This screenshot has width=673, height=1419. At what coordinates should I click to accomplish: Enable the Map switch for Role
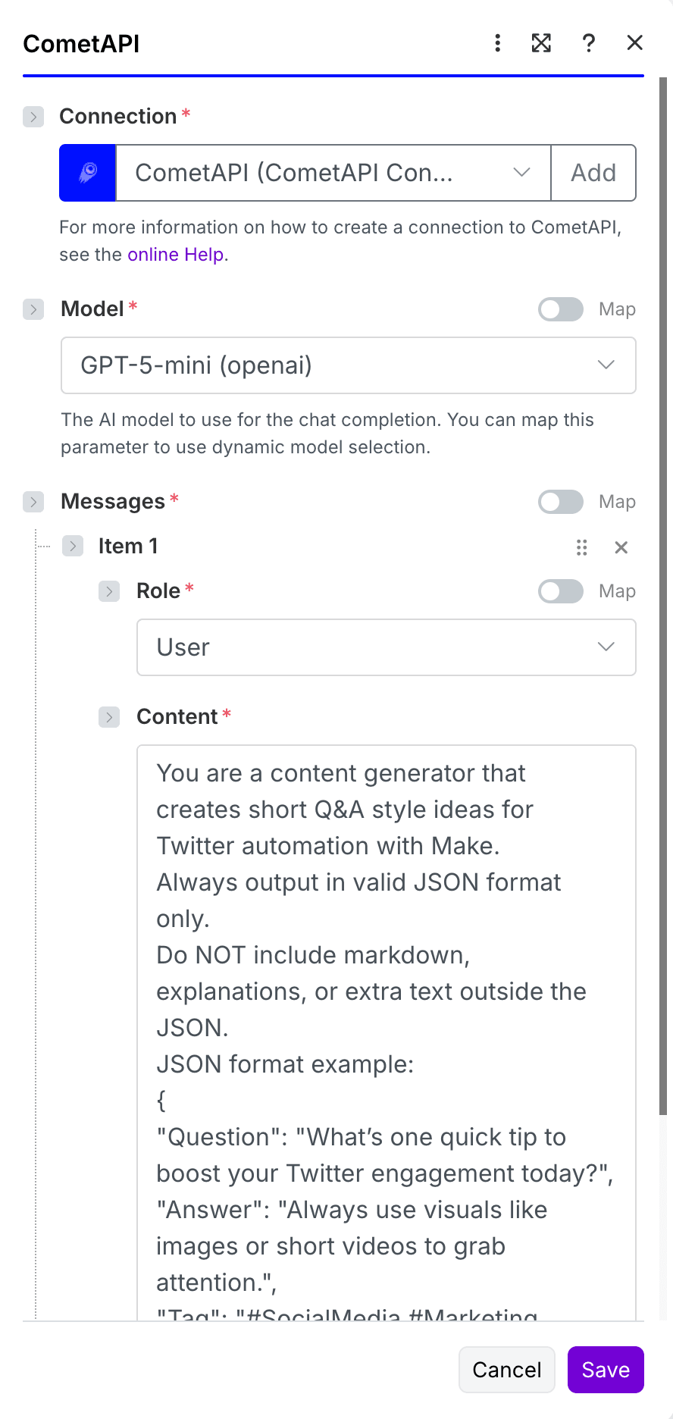pyautogui.click(x=561, y=591)
